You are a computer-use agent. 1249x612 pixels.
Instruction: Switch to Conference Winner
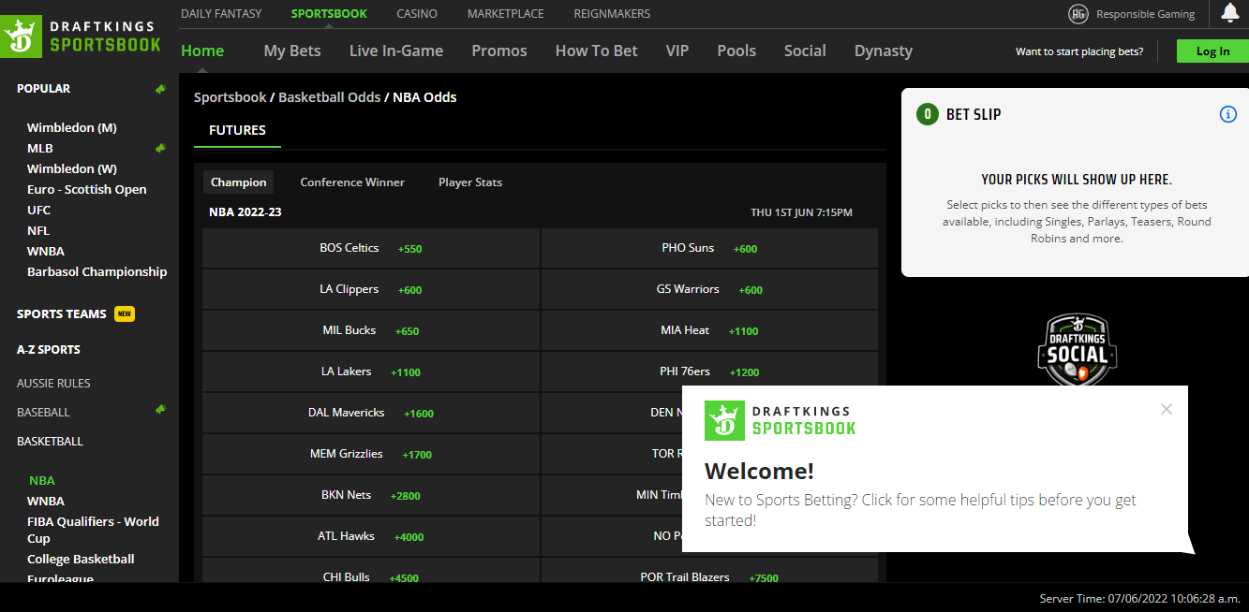(352, 182)
